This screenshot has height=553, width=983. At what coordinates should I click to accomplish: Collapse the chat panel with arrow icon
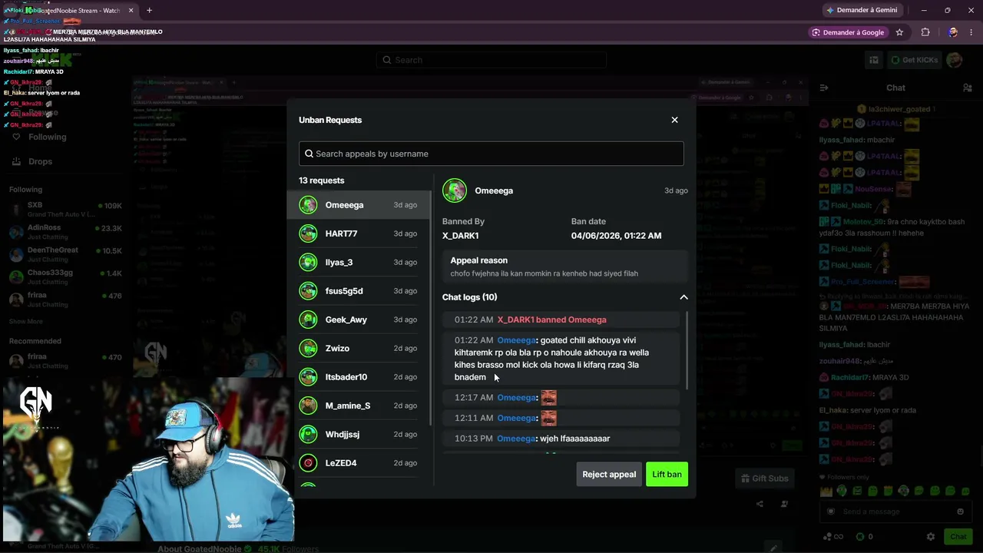823,88
